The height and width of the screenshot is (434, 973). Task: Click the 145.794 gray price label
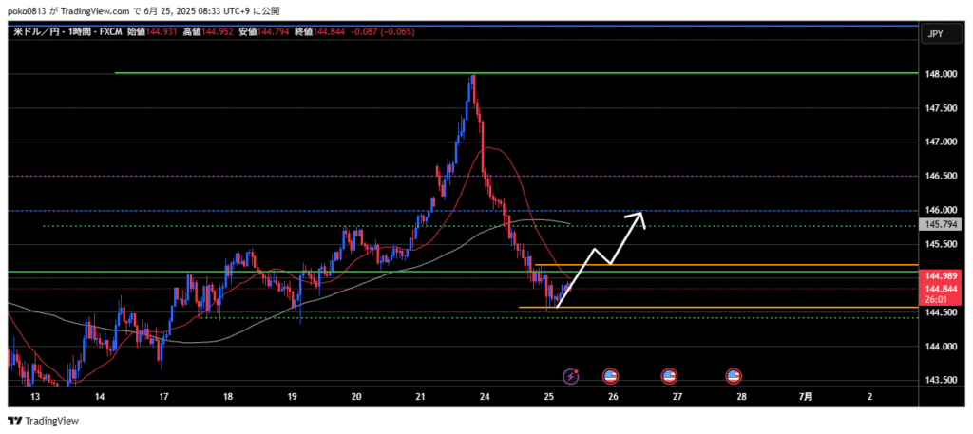point(941,224)
